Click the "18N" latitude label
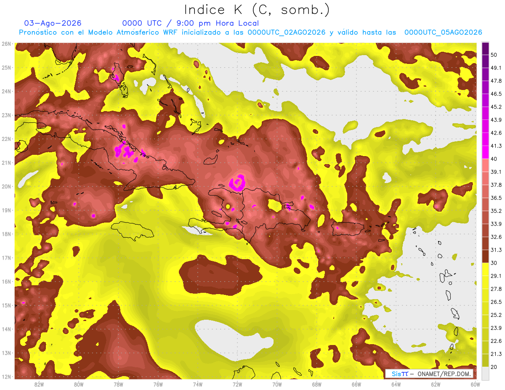The image size is (505, 390). [6, 234]
